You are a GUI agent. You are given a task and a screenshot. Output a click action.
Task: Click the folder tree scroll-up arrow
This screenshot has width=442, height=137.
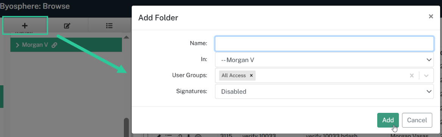(x=126, y=37)
